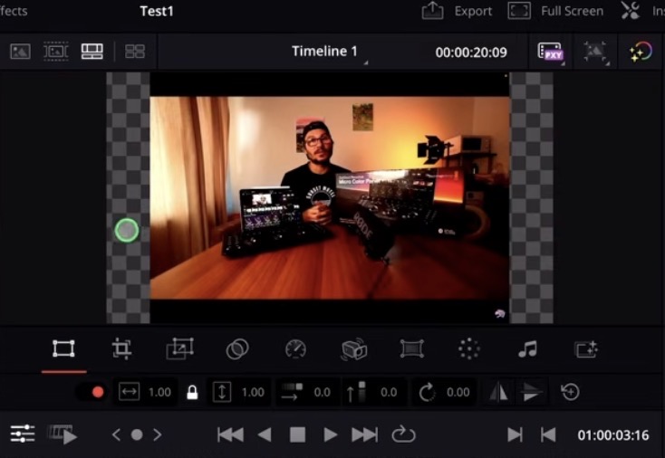665x458 pixels.
Task: Click the 00:00:20:09 duration timecode
Action: [x=471, y=52]
